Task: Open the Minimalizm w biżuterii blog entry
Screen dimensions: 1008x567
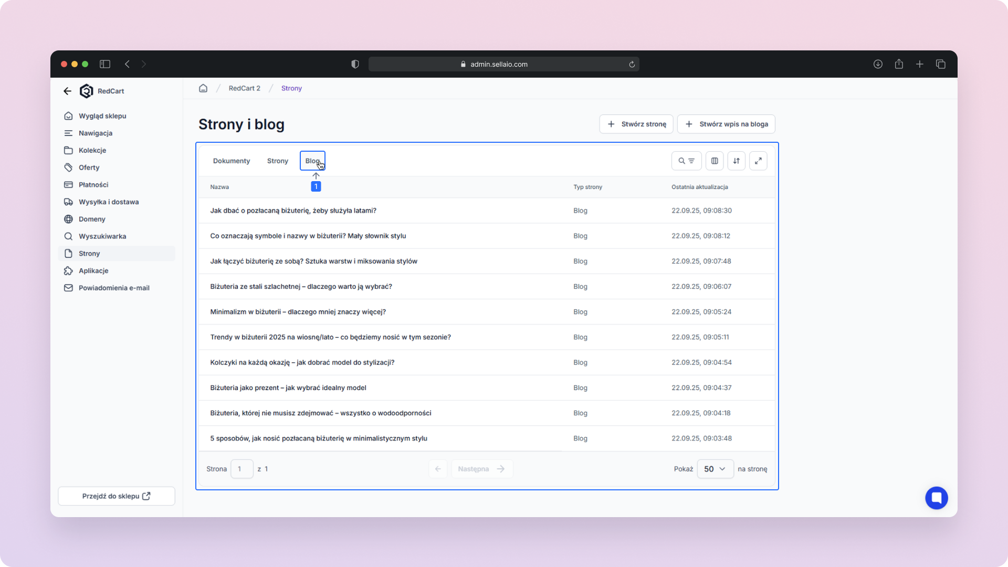Action: (x=298, y=312)
